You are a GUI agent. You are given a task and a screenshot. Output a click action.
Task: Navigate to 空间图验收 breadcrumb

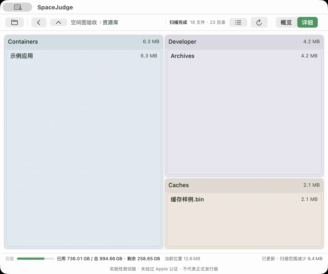pos(84,22)
